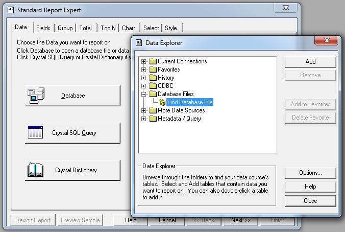
Task: Click the Remove button
Action: coord(310,75)
